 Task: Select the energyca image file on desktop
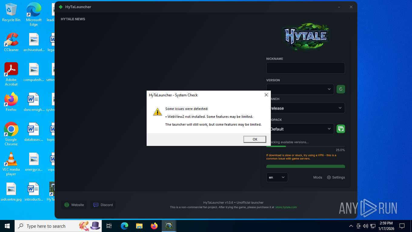click(34, 162)
